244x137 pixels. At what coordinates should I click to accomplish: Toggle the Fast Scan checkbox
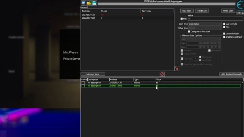pos(182,59)
